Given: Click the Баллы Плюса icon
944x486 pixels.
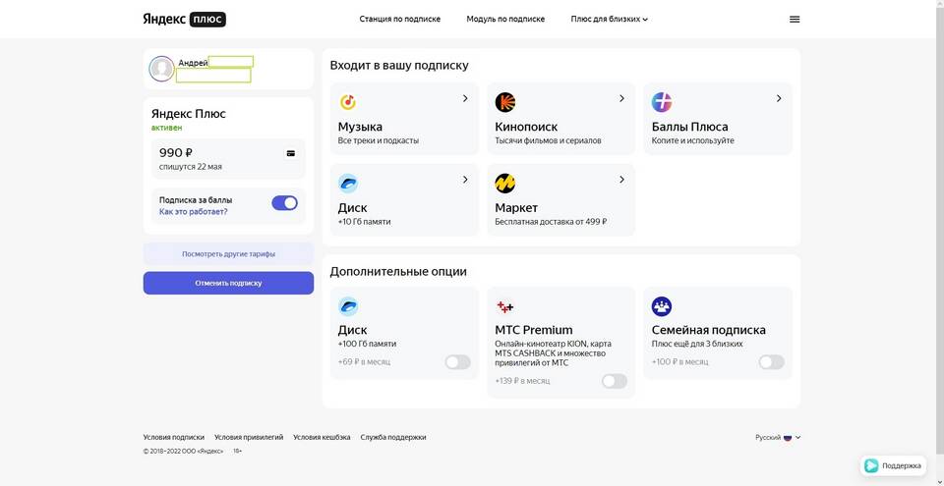Looking at the screenshot, I should point(662,102).
